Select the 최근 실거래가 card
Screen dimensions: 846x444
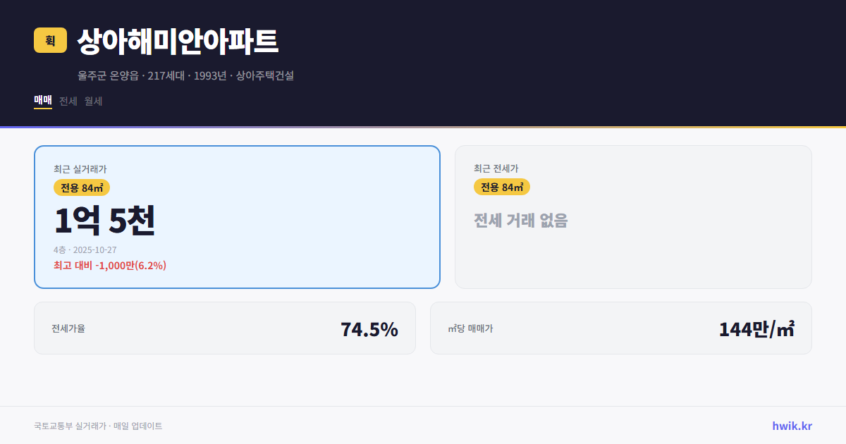coord(236,216)
